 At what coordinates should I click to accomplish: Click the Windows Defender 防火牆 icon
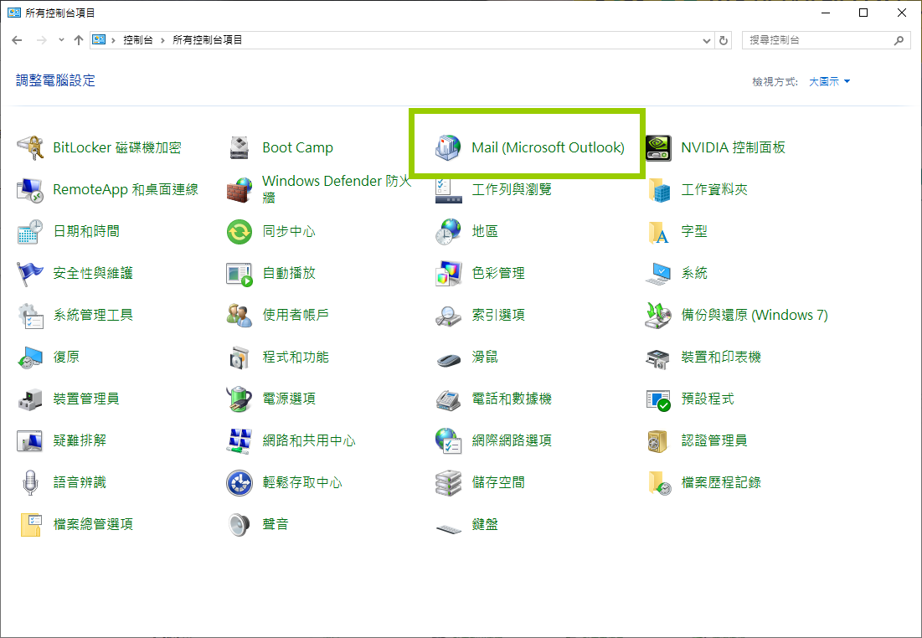[240, 189]
